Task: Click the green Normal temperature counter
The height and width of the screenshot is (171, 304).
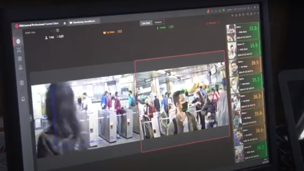Action: click(x=165, y=27)
